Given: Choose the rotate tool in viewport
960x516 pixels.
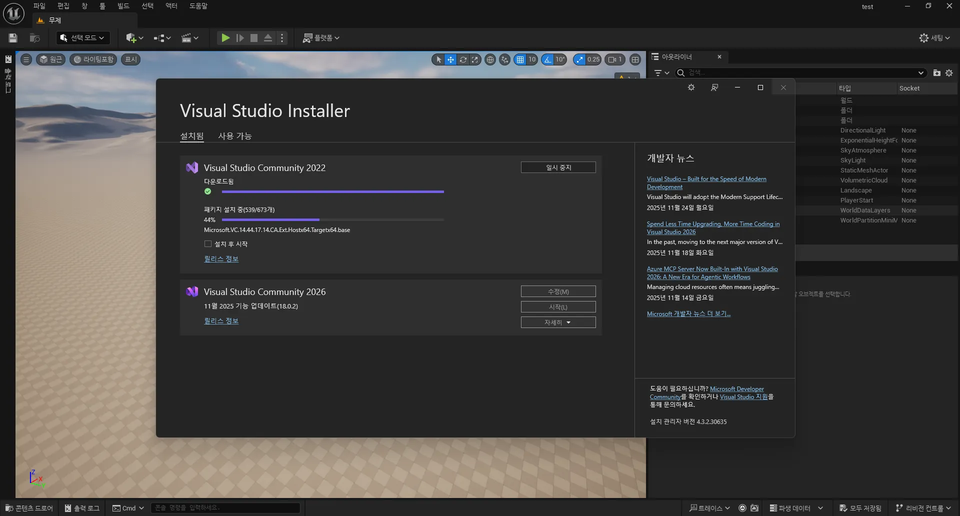Looking at the screenshot, I should [x=463, y=59].
